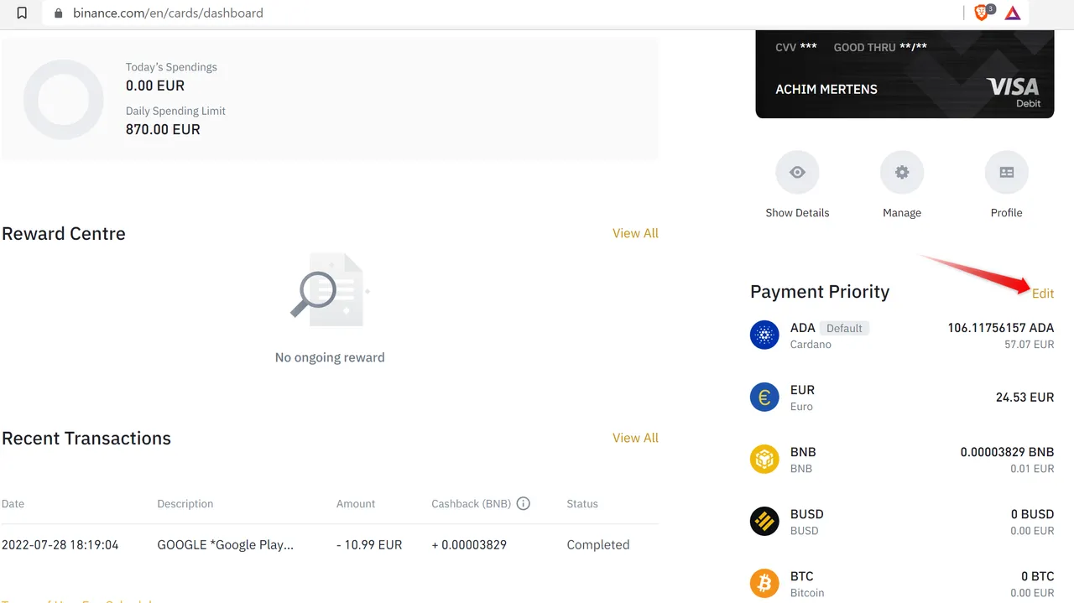This screenshot has height=603, width=1074.
Task: Click the 0 BUSD balance
Action: (x=1032, y=514)
